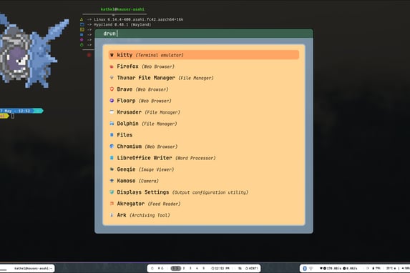410x273 pixels.
Task: Click the Ark archive icon
Action: coord(112,215)
